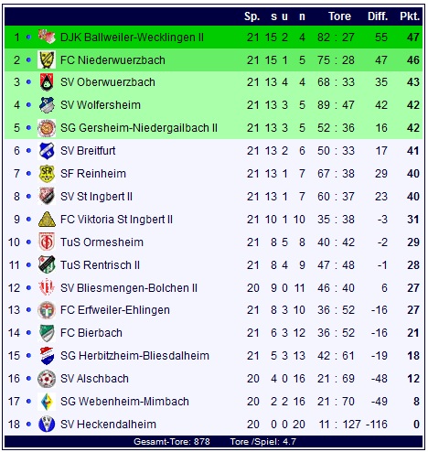Open the SV Bliesmengen-Bolchen II team link
Viewport: 428px width, 452px height.
click(x=129, y=288)
